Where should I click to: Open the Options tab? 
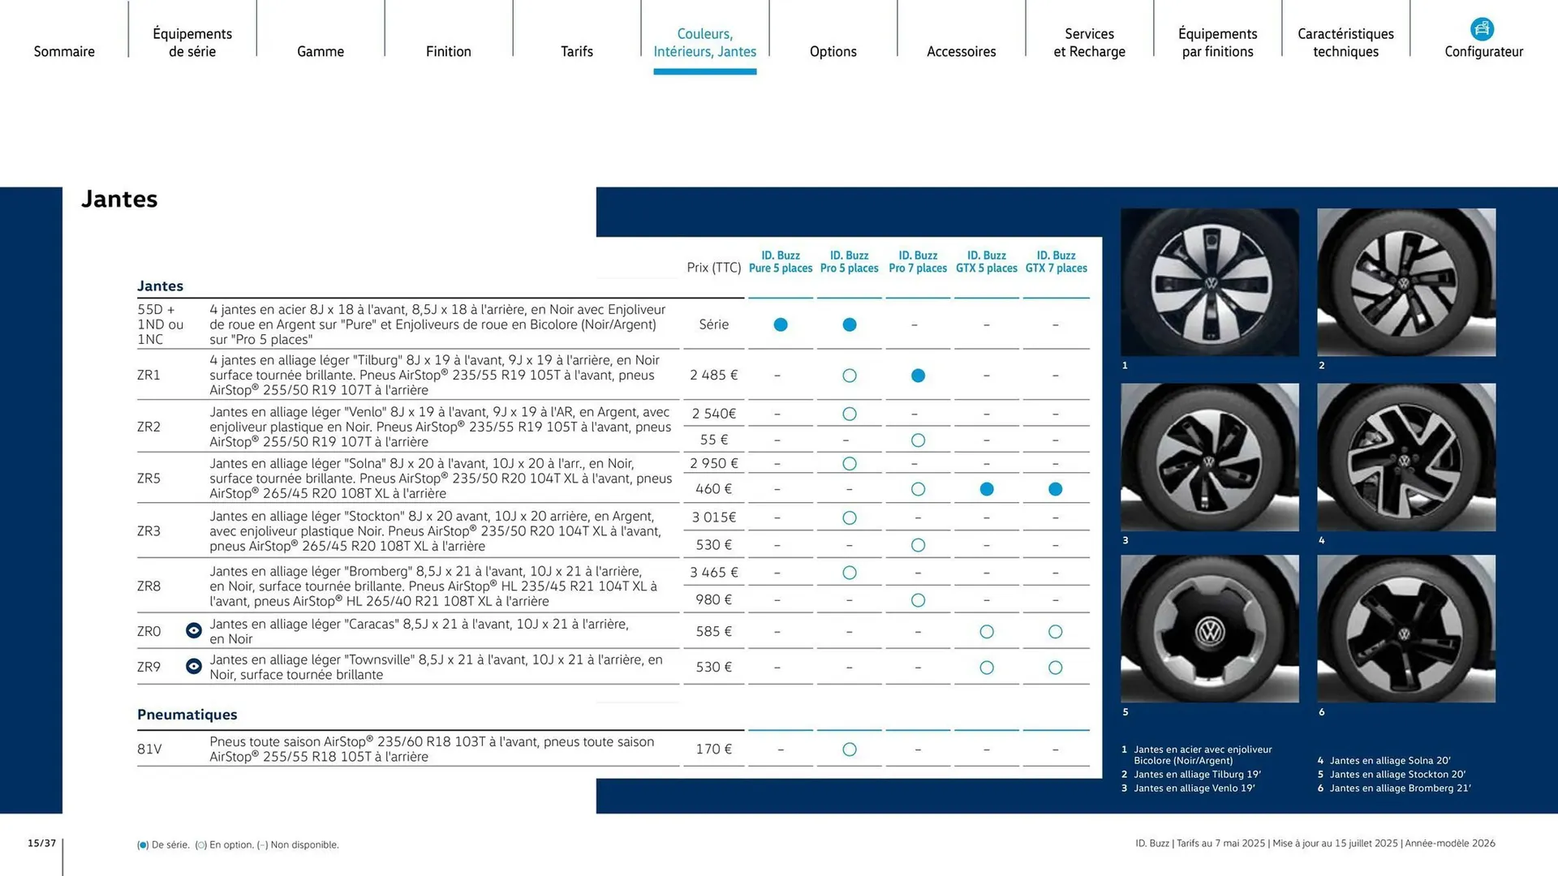coord(833,51)
